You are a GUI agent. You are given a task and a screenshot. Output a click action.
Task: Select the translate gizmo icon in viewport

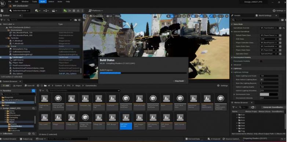click(x=172, y=16)
